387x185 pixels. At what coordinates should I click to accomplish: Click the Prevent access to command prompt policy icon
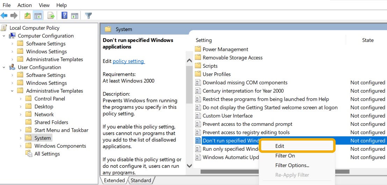pos(198,124)
